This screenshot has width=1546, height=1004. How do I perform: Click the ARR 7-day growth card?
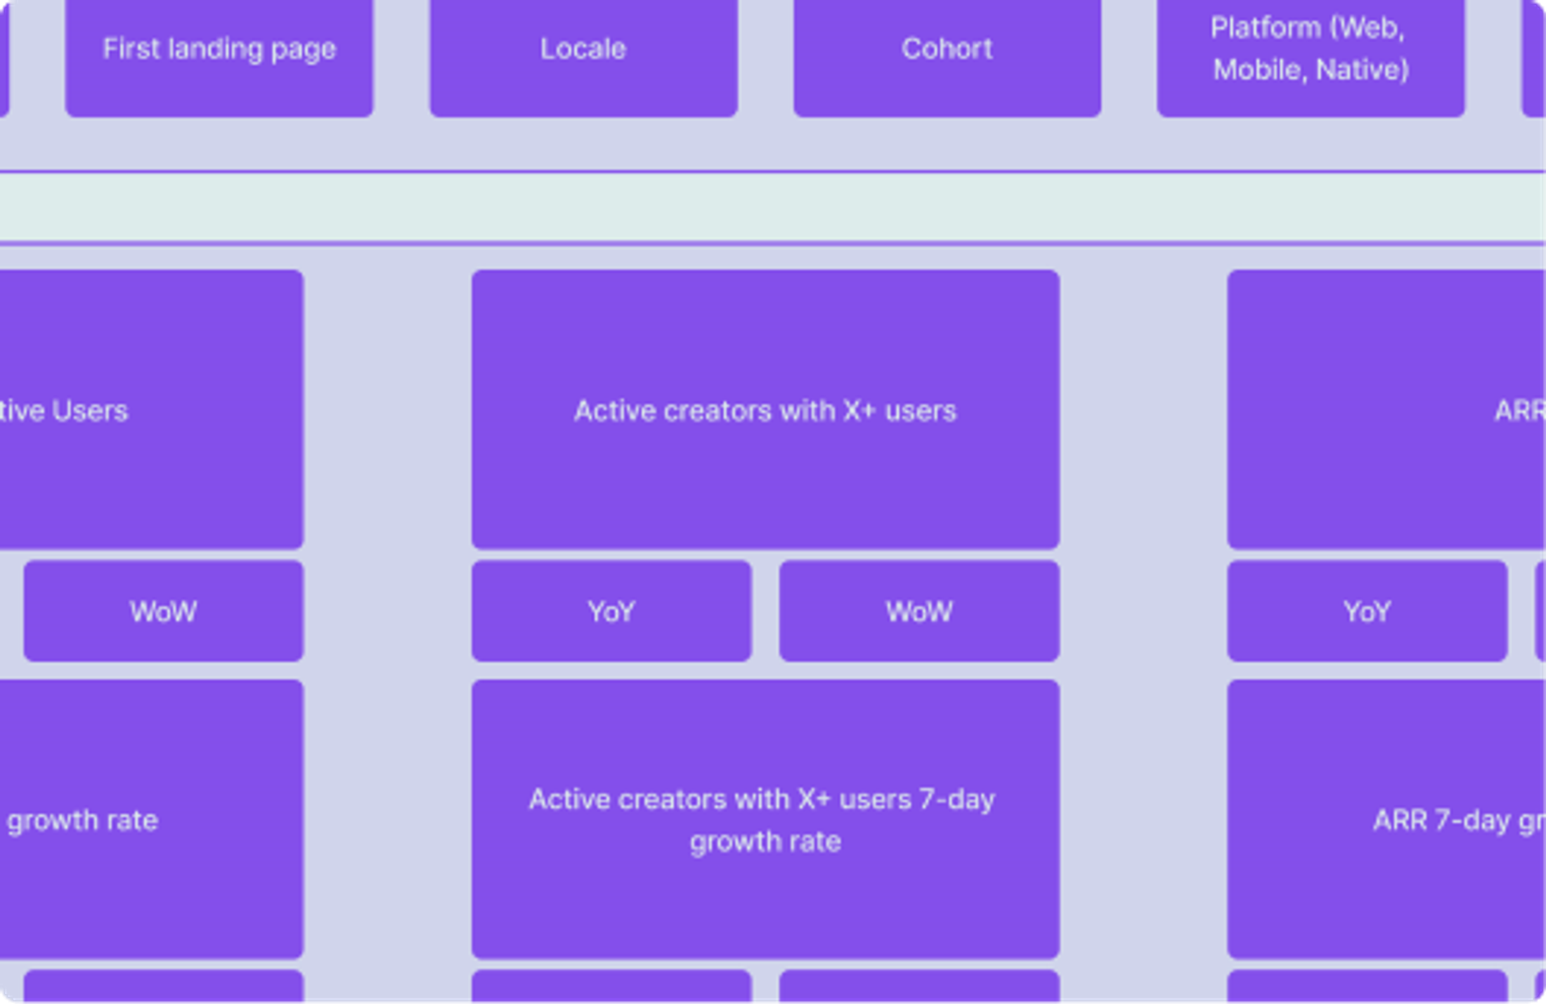pyautogui.click(x=1386, y=819)
